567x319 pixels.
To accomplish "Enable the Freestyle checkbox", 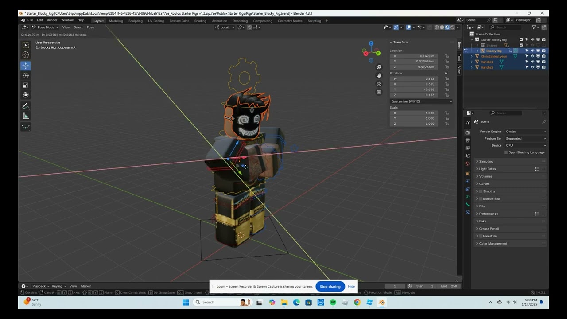I will (x=481, y=236).
